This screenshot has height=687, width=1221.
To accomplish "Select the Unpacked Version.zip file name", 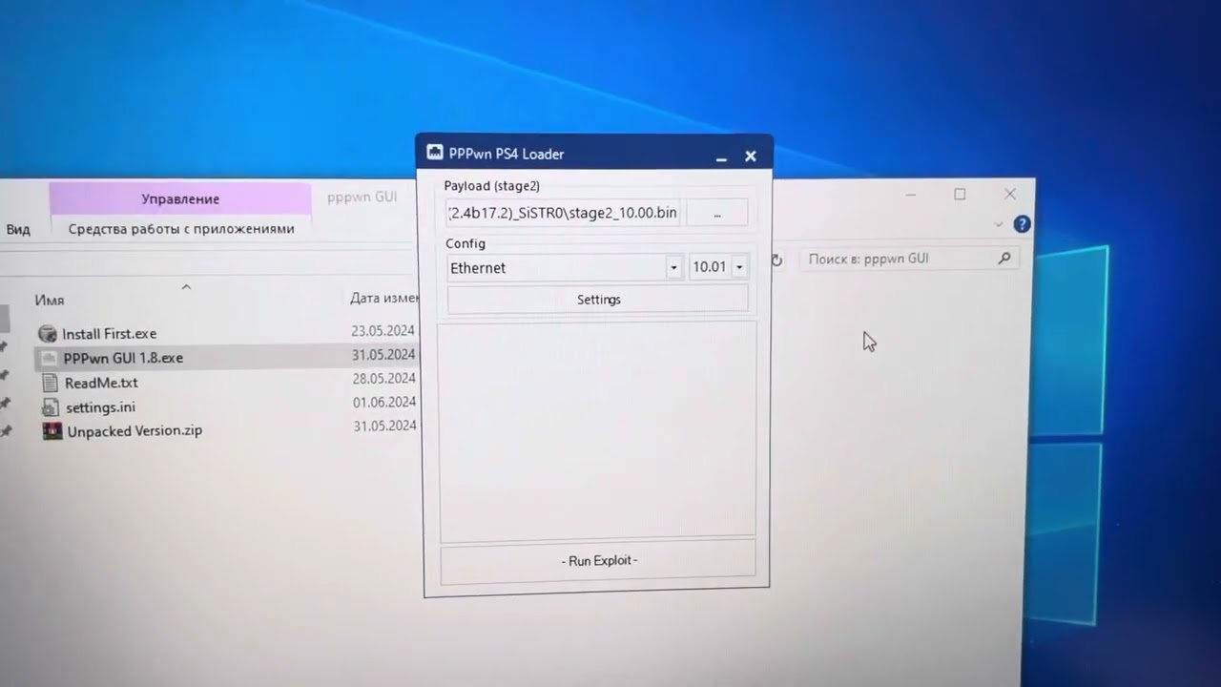I will pos(135,431).
